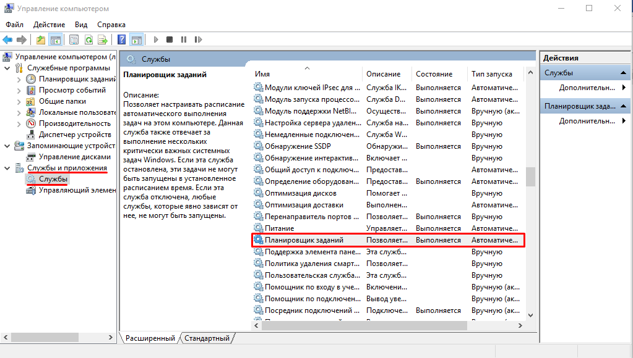The image size is (633, 358).
Task: Click gear icon of Перенаправитель портов service
Action: pyautogui.click(x=259, y=216)
